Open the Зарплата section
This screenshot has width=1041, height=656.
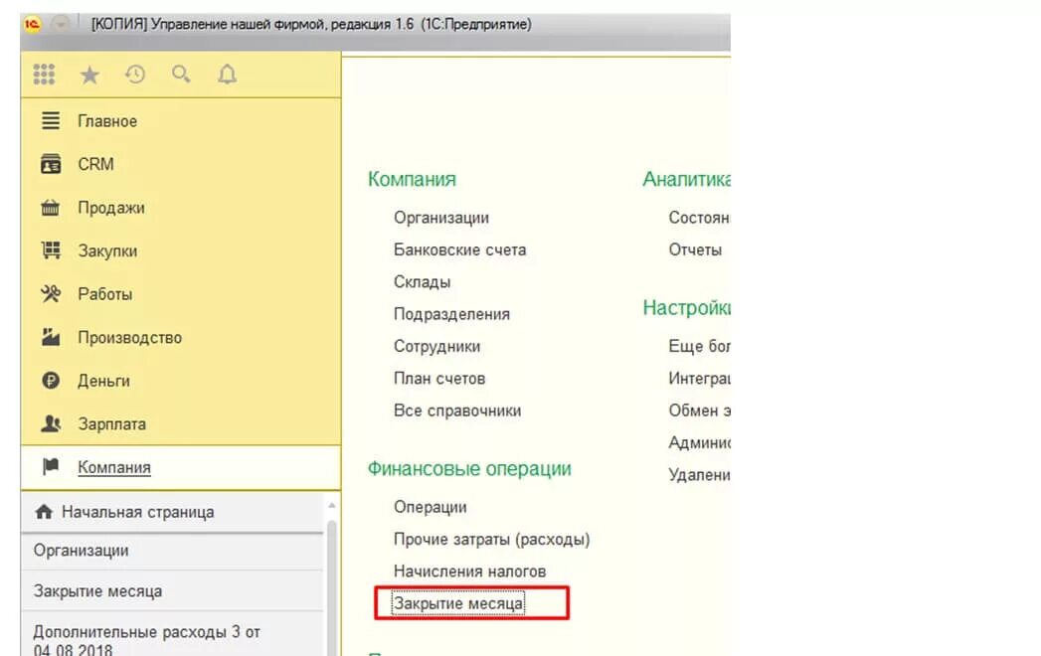click(x=111, y=424)
